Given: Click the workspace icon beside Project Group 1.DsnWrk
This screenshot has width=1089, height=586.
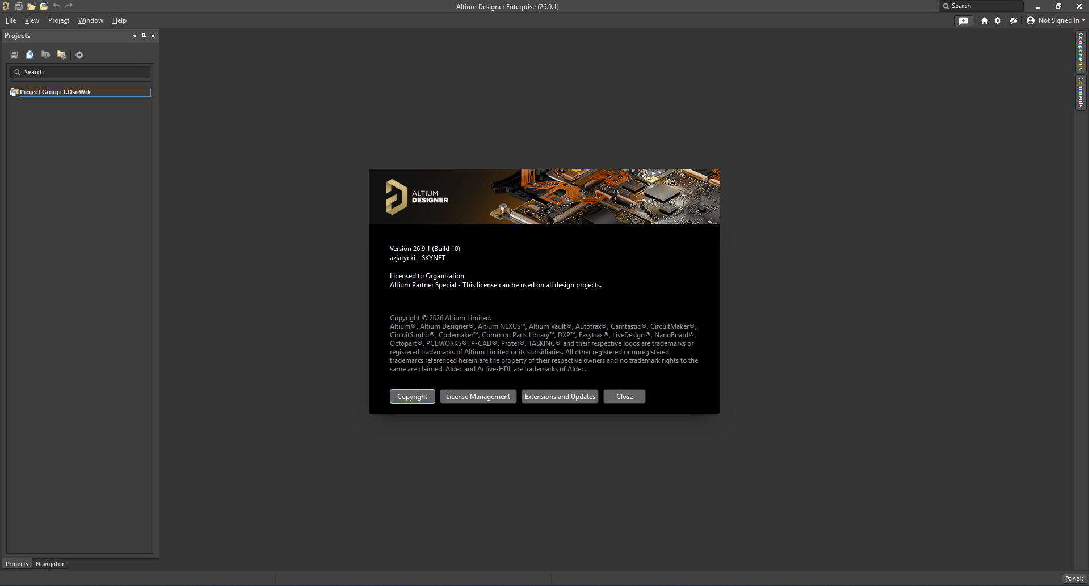Looking at the screenshot, I should click(14, 92).
